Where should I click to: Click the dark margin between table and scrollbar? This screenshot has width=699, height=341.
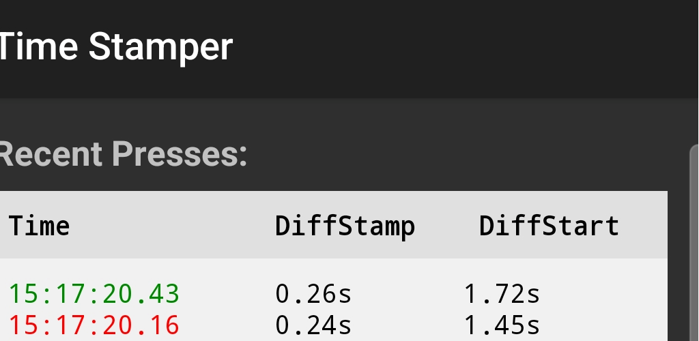click(x=679, y=267)
